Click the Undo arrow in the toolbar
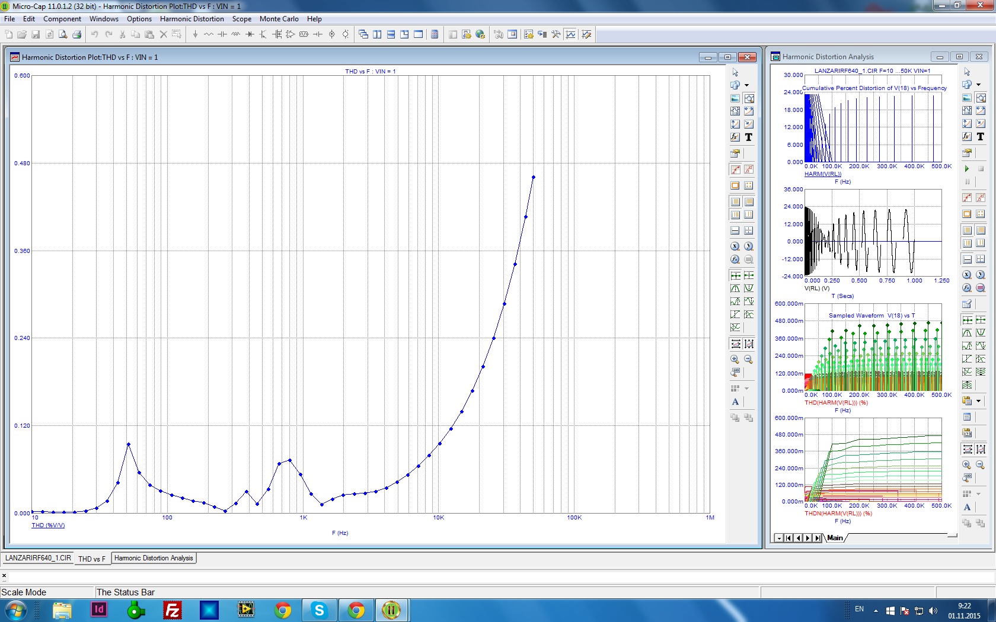Screen dimensions: 996x622 click(x=95, y=34)
